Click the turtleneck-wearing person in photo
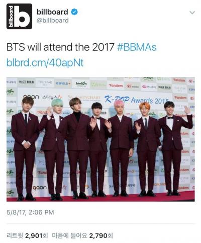 [78, 147]
